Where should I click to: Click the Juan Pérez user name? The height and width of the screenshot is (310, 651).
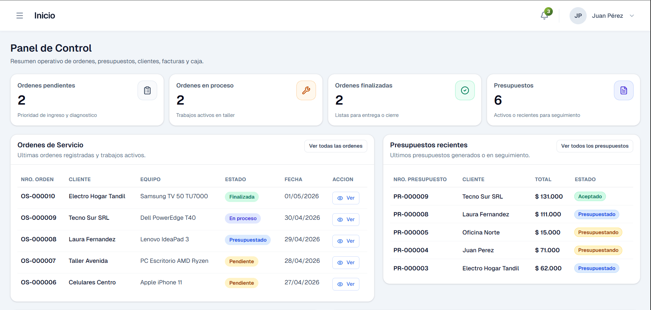coord(608,16)
